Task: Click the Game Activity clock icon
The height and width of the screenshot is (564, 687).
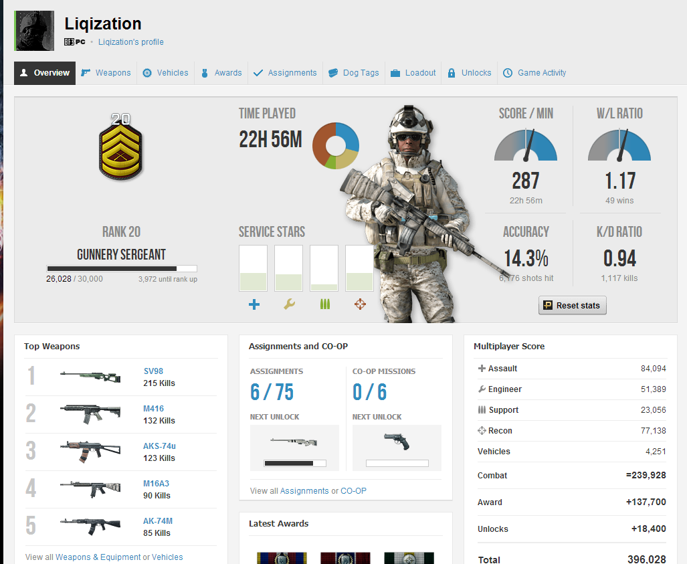Action: 507,73
